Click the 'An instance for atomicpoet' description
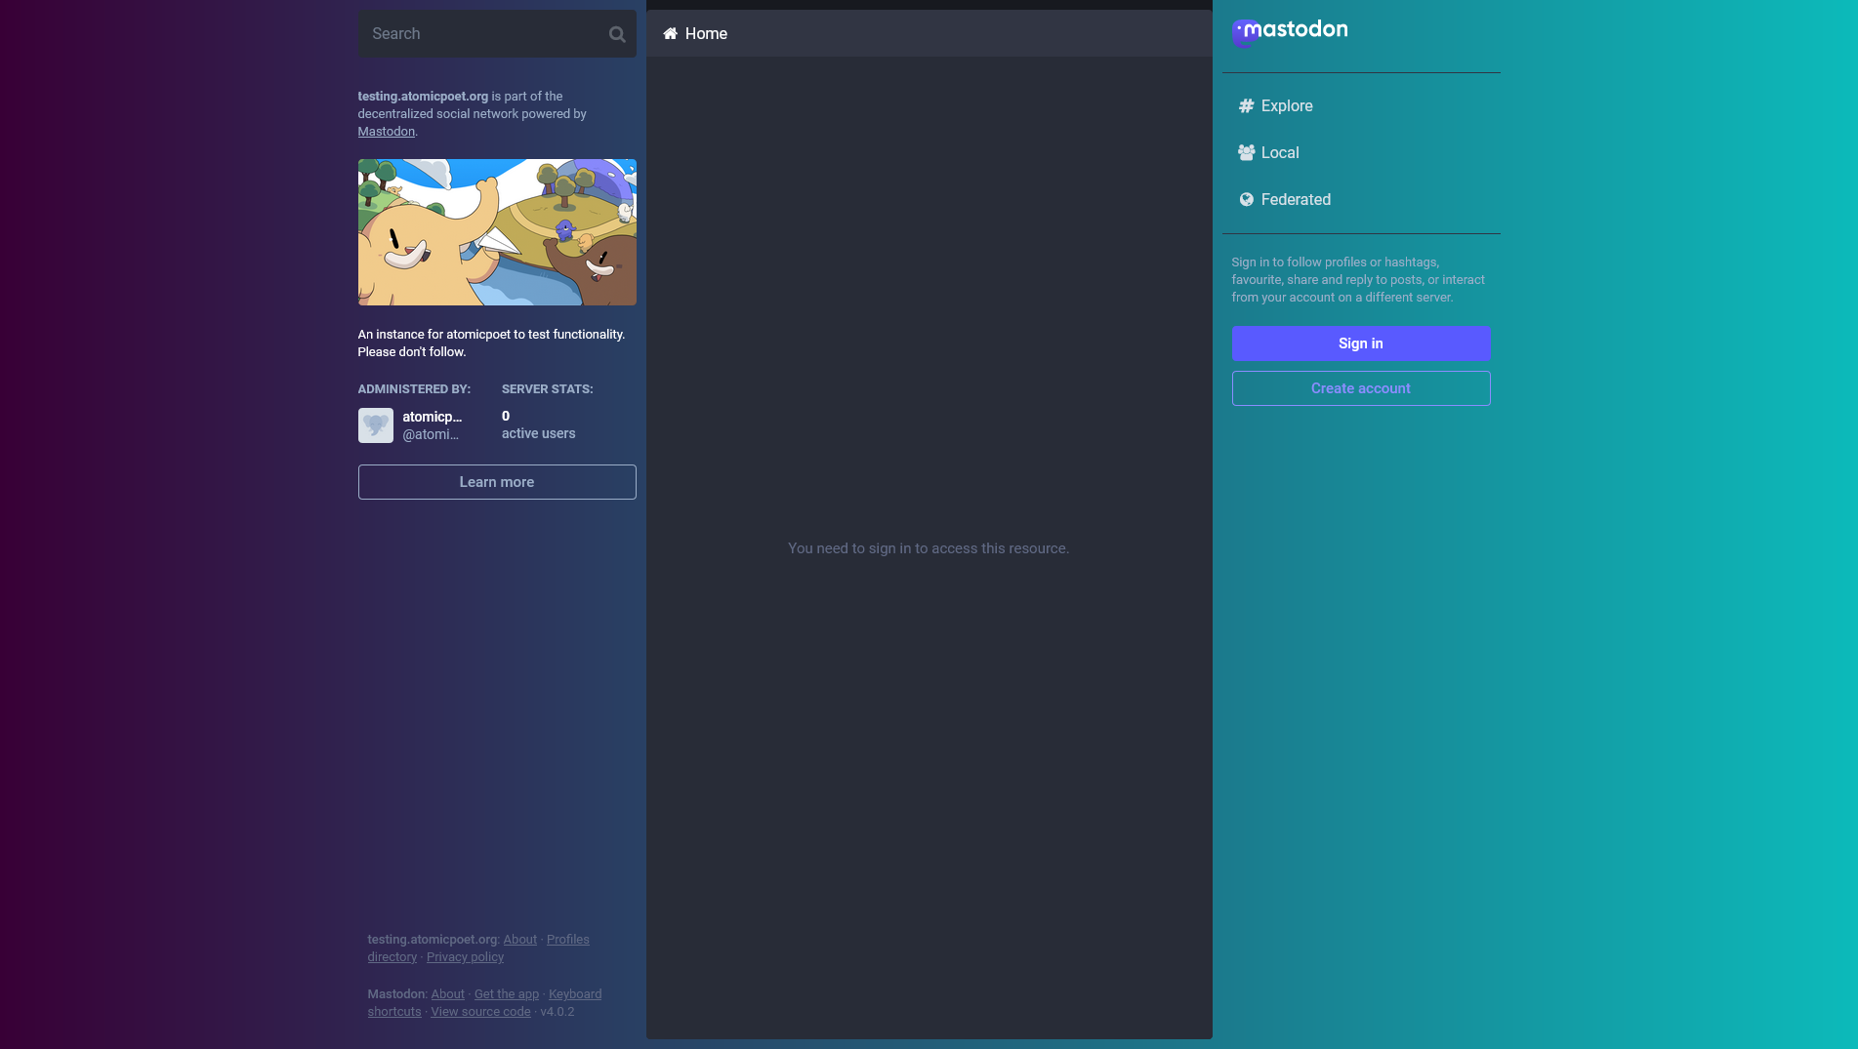 491,343
